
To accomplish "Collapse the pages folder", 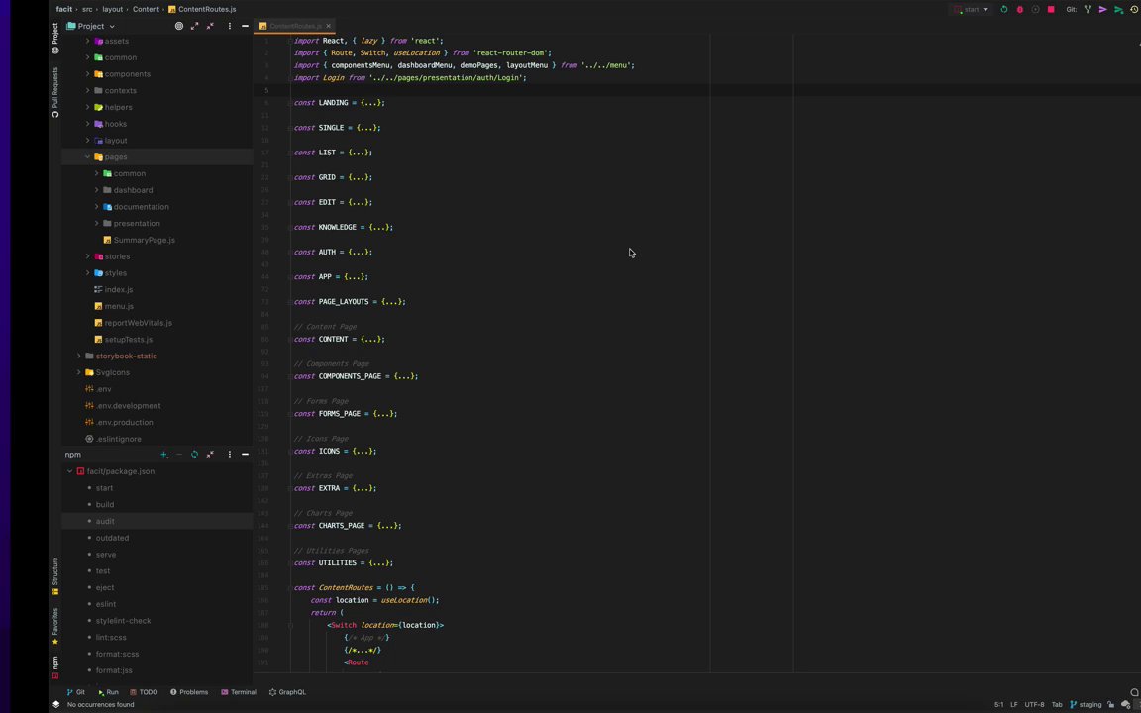I will click(x=88, y=156).
